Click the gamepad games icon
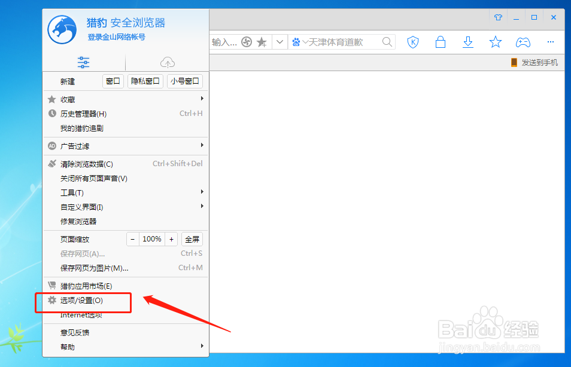The height and width of the screenshot is (367, 571). coord(523,42)
